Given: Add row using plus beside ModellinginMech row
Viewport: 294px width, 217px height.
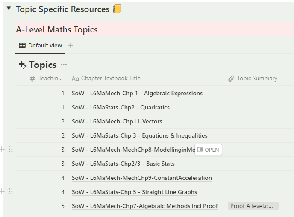Looking at the screenshot, I should click(2, 149).
